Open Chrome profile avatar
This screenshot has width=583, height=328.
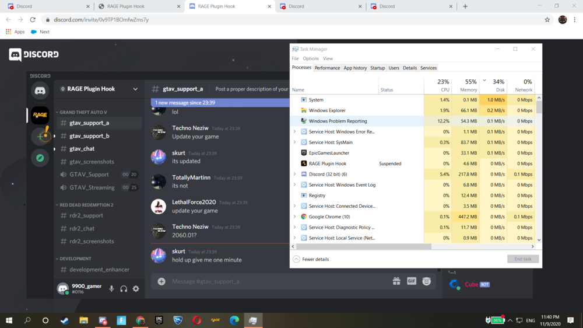click(563, 20)
